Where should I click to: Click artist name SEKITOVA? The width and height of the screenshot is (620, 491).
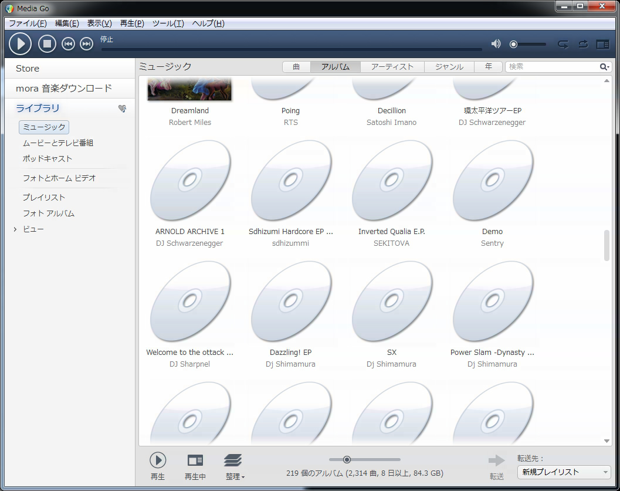391,243
